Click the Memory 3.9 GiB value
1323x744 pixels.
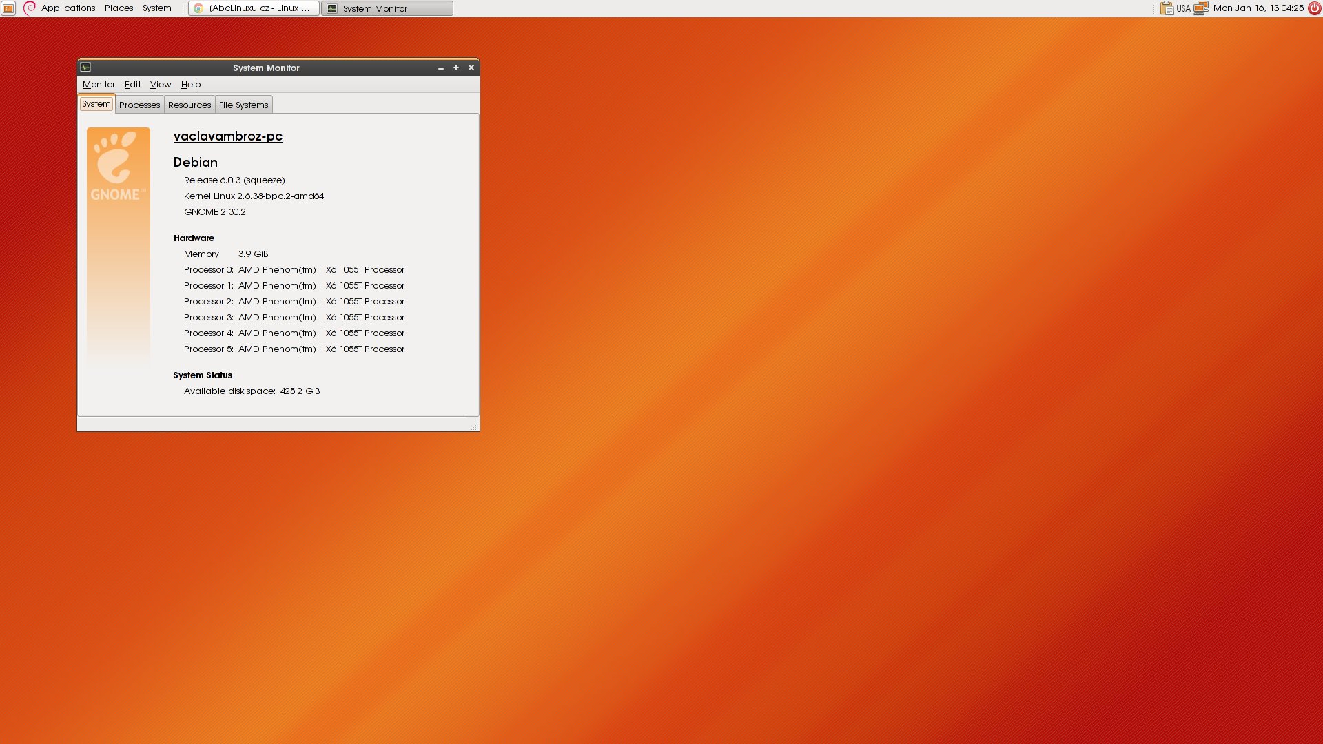[x=254, y=254]
